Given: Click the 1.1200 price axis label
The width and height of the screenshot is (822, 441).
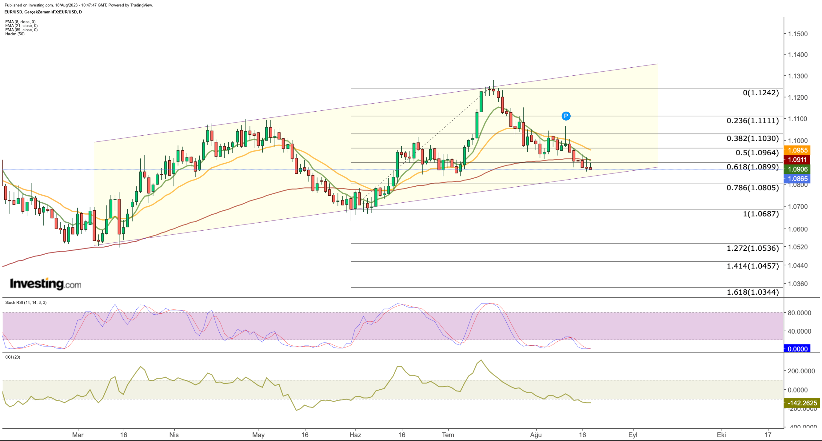Looking at the screenshot, I should tap(798, 98).
